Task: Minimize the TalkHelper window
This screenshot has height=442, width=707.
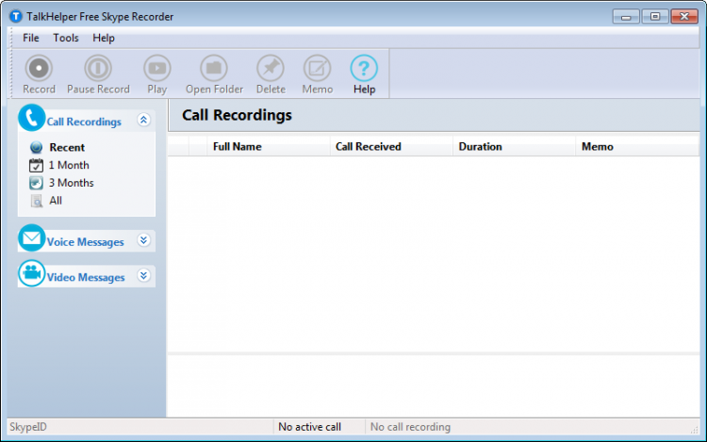Action: [626, 17]
